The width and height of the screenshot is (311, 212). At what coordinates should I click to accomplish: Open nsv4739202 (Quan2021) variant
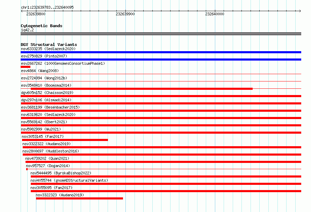click(x=47, y=158)
